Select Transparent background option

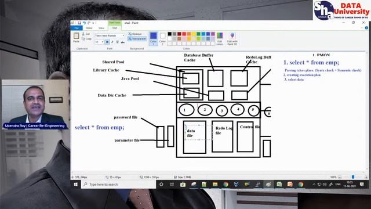click(x=137, y=39)
